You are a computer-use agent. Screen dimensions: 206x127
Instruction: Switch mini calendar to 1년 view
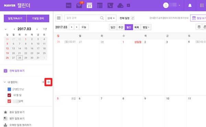(45, 29)
